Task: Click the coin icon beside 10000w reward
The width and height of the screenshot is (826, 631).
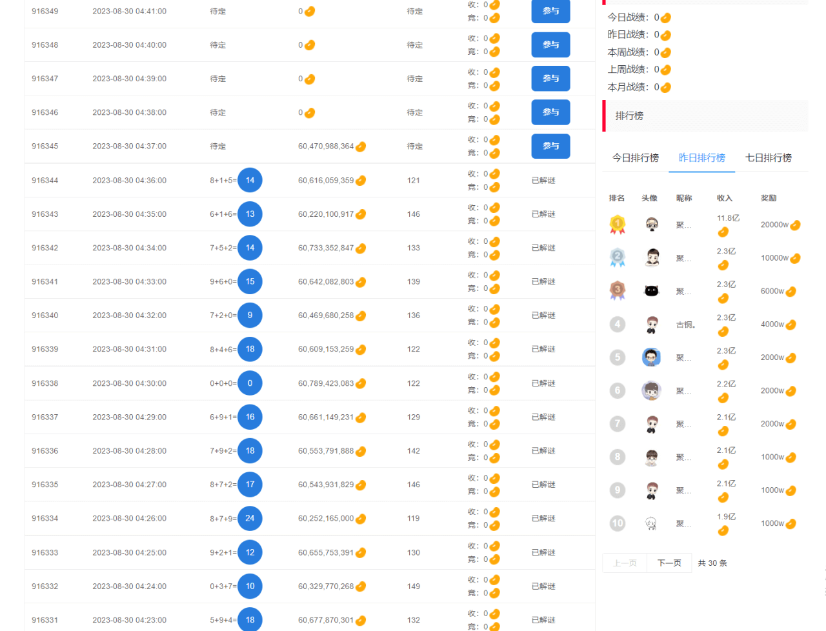Action: point(795,258)
